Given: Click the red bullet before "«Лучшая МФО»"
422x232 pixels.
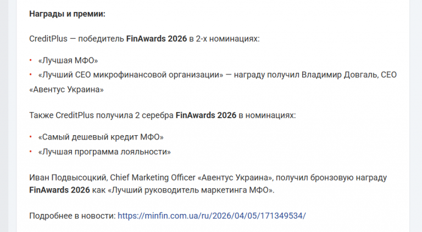Looking at the screenshot, I should [31, 60].
